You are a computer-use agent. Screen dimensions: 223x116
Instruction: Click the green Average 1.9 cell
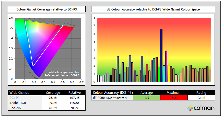(147, 98)
